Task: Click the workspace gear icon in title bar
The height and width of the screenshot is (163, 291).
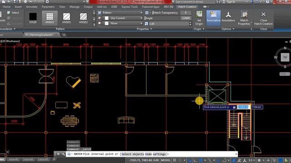Action: coord(47,2)
